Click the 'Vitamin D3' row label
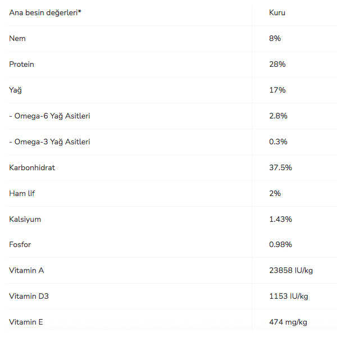 (29, 296)
